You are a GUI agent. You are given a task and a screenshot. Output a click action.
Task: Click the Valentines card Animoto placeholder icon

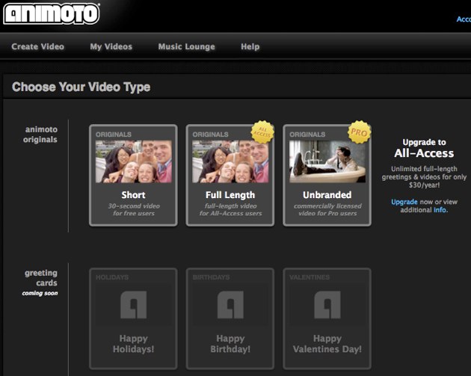pos(327,304)
